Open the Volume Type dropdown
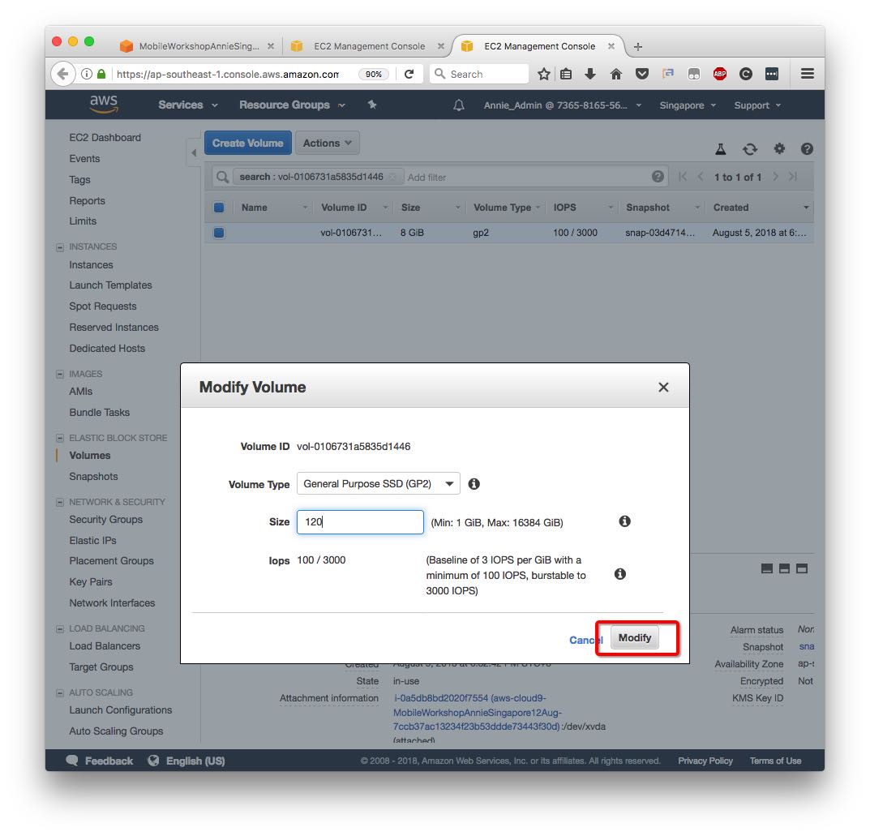The height and width of the screenshot is (836, 870). tap(379, 484)
